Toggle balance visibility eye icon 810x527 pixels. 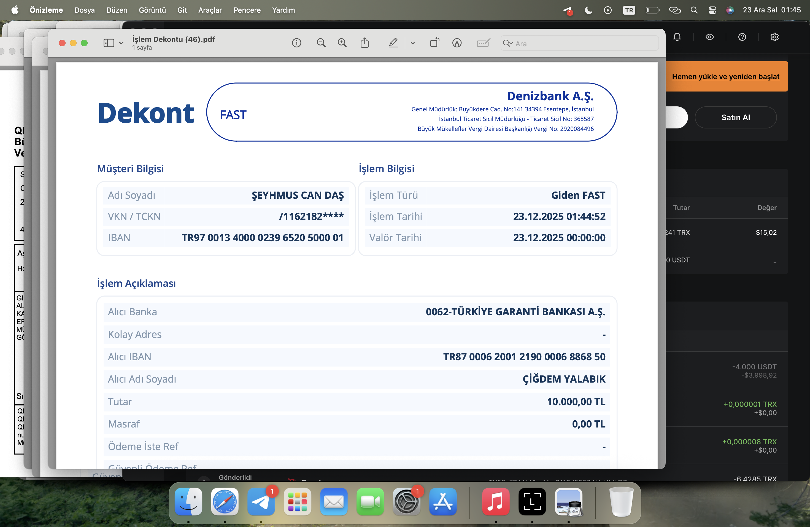click(x=710, y=37)
